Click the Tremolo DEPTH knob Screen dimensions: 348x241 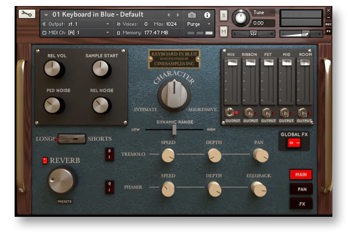pyautogui.click(x=215, y=155)
